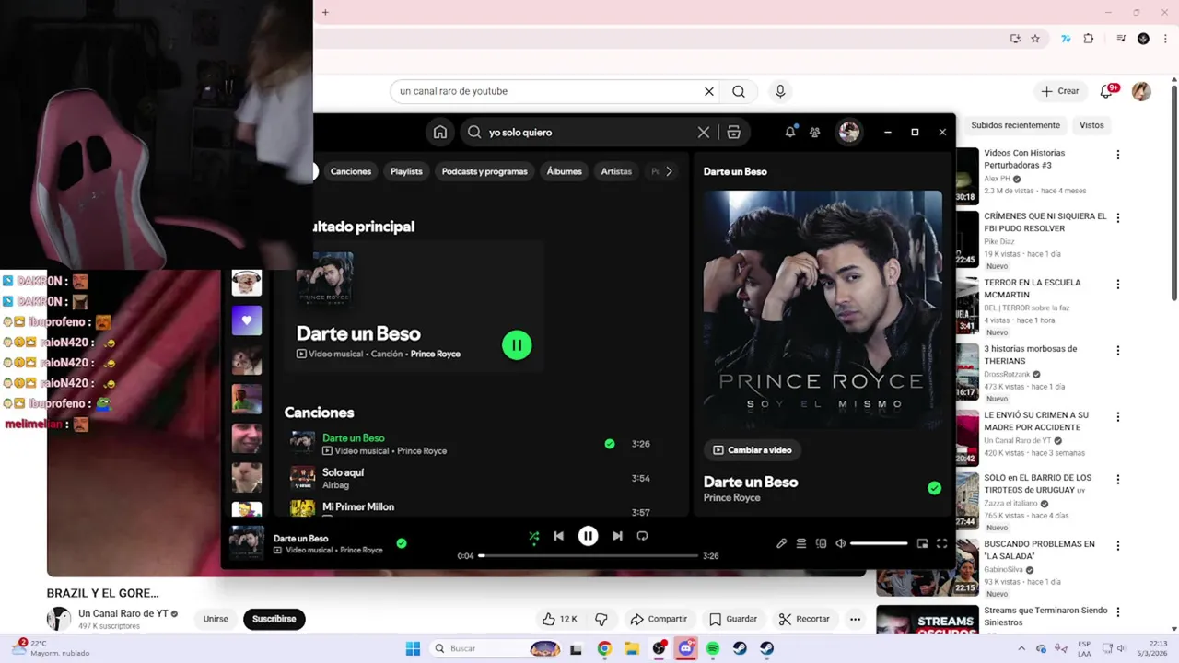Screen dimensions: 1179x663
Task: Open Liked Songs heart in Spotify sidebar
Action: pyautogui.click(x=246, y=320)
